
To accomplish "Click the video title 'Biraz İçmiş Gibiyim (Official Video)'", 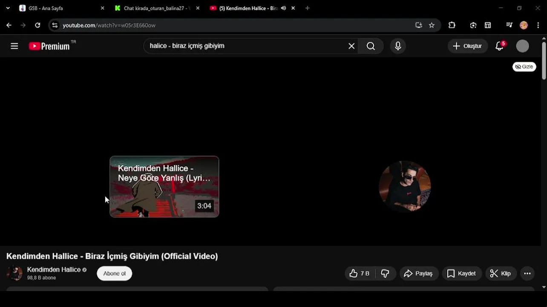I will (x=152, y=256).
